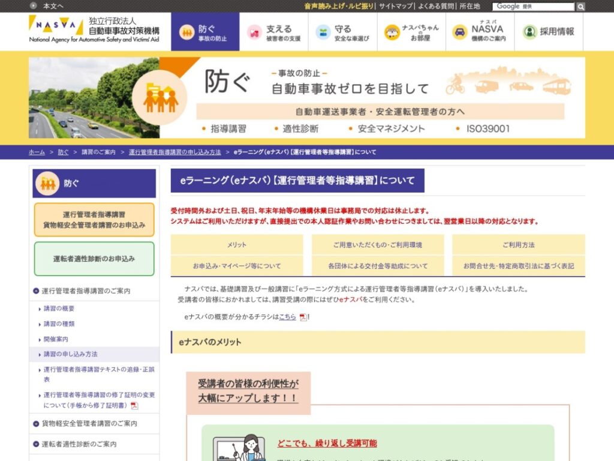Expand 運転者適性診断のご案内 sidebar section
Viewport: 614px width, 461px height.
[x=79, y=444]
